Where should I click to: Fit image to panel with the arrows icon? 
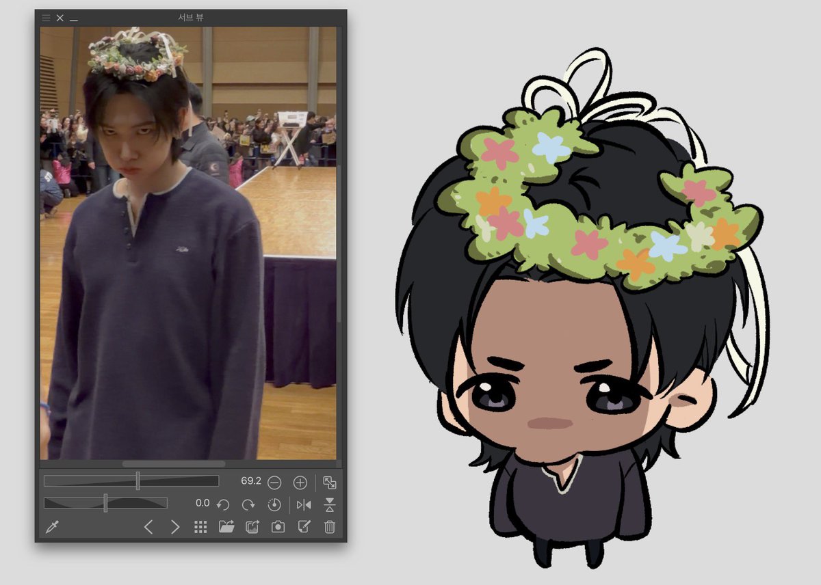[330, 482]
